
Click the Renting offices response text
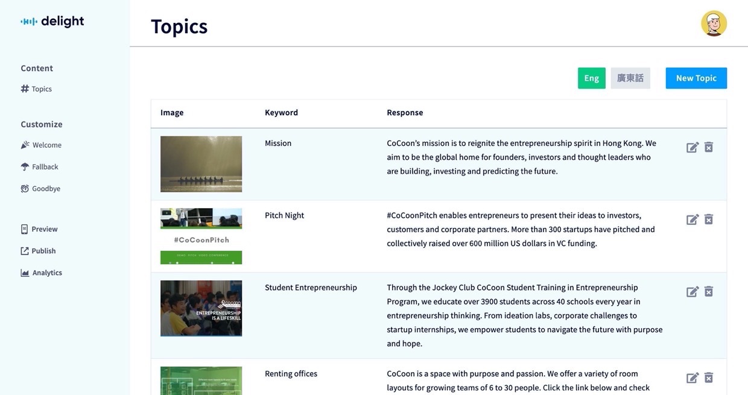[518, 381]
